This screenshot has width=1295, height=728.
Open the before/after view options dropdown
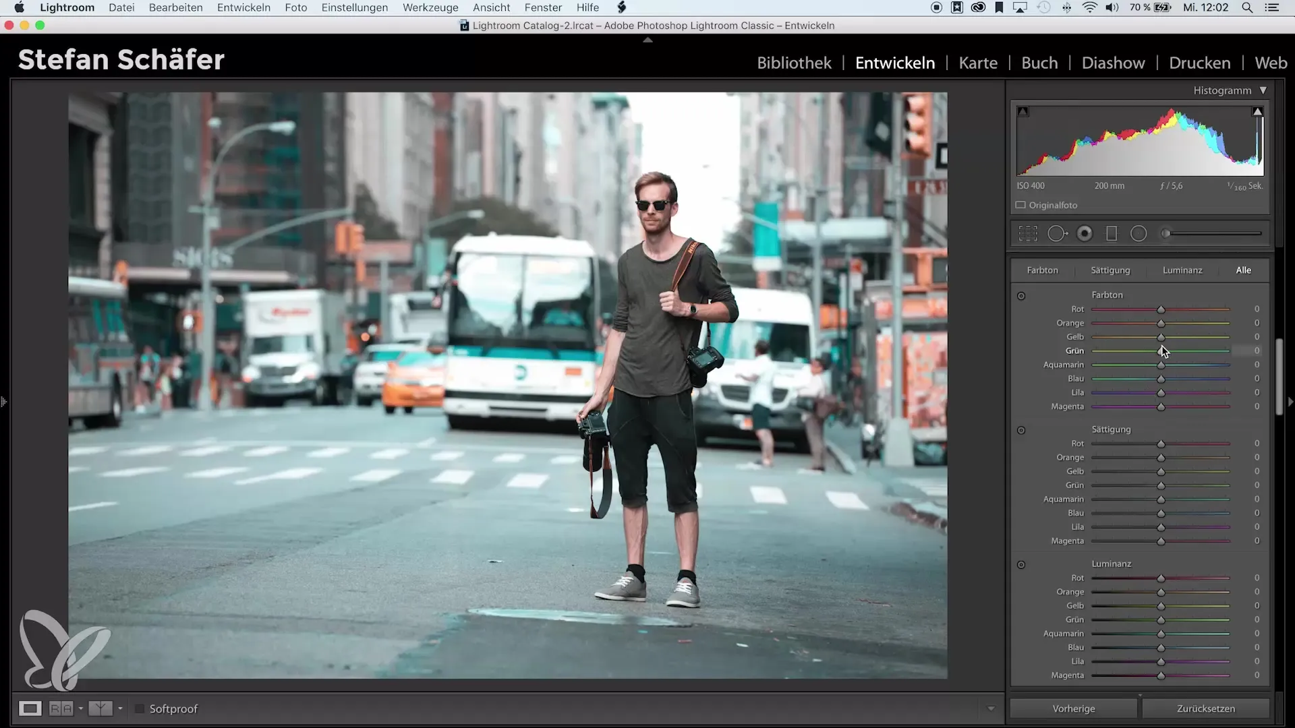[x=81, y=709]
